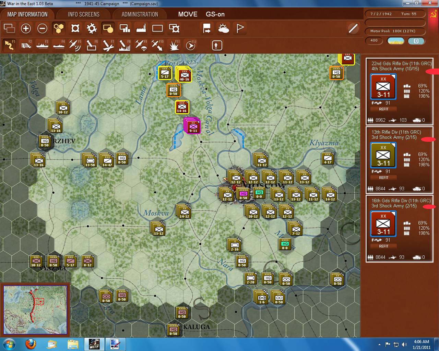
Task: Click 3rd Shock Army under 13th Rifle Div
Action: 394,137
